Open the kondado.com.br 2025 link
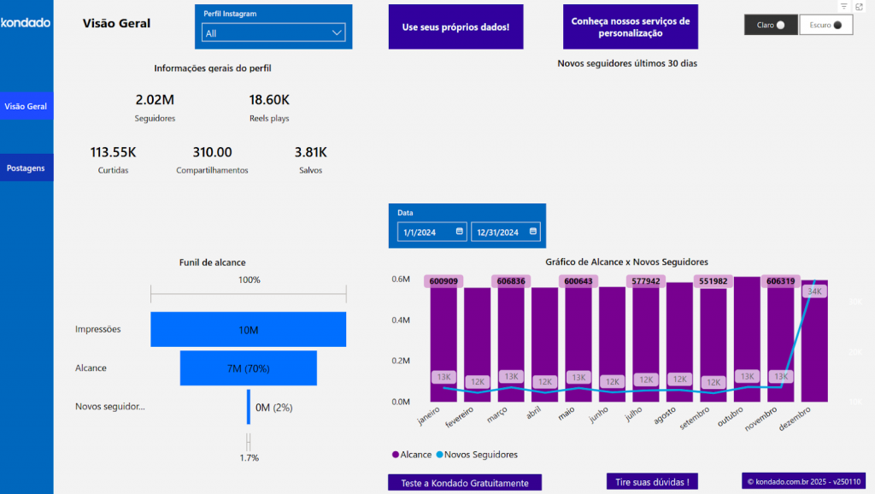875x494 pixels. click(x=803, y=481)
